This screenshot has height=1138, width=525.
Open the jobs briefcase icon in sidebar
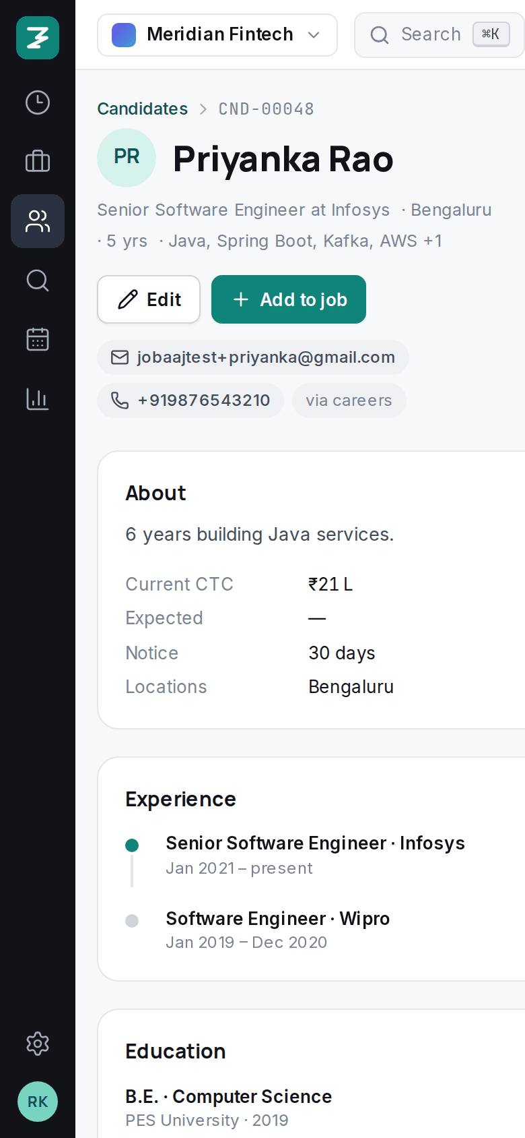pos(38,162)
